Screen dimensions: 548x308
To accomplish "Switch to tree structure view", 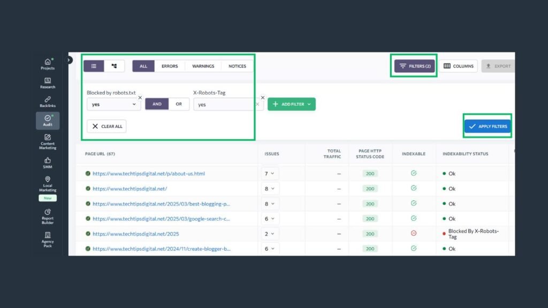I will (x=115, y=66).
